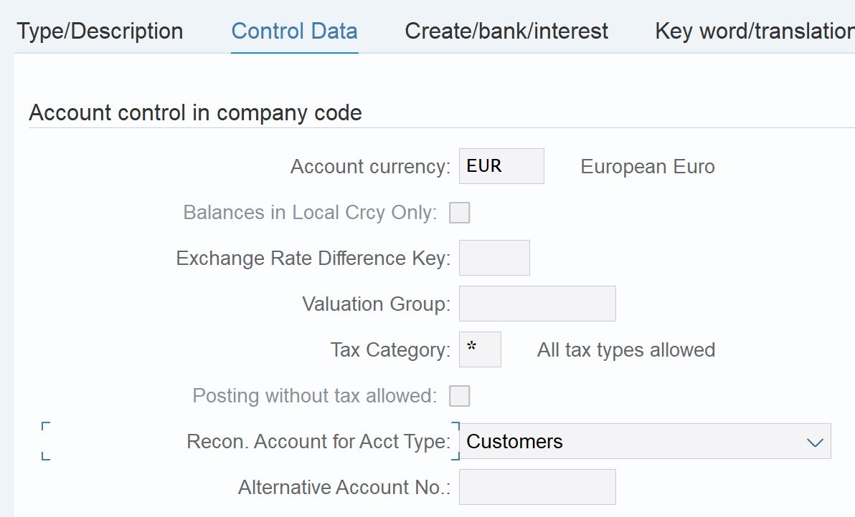The width and height of the screenshot is (855, 517).
Task: Open the Create/bank/interest tab
Action: pos(506,32)
